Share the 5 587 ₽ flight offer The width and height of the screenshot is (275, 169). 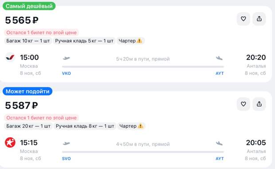[x=259, y=104]
